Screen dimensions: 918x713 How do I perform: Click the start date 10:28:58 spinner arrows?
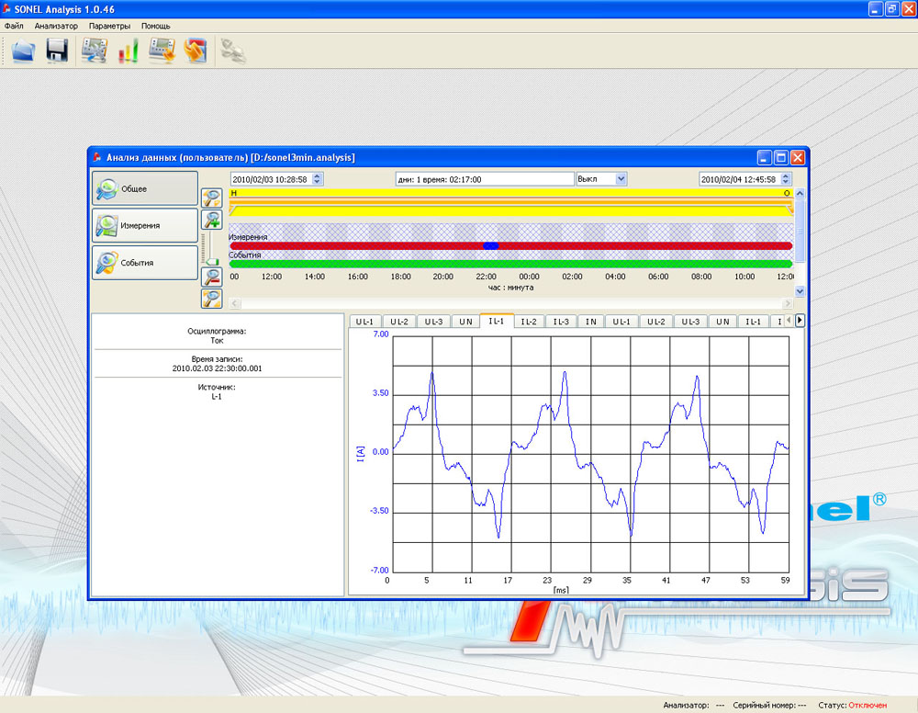tap(318, 179)
